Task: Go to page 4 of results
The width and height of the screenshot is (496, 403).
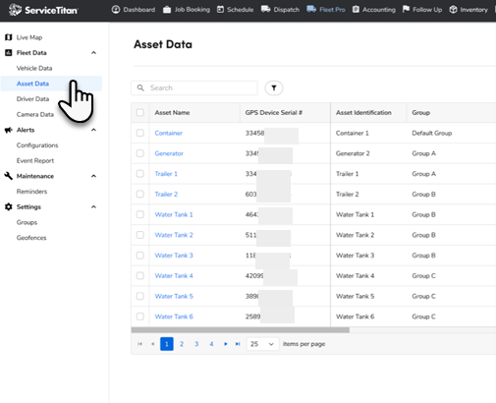Action: [x=211, y=344]
